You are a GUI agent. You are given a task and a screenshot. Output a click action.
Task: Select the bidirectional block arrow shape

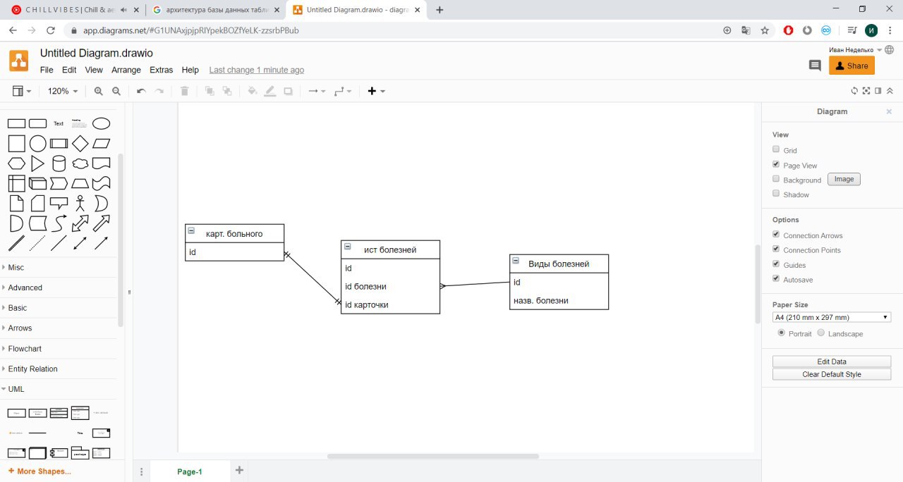tap(80, 223)
